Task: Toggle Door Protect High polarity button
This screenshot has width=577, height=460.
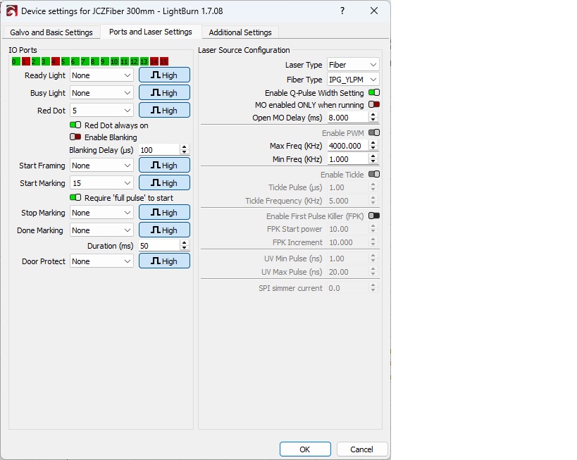Action: [164, 261]
